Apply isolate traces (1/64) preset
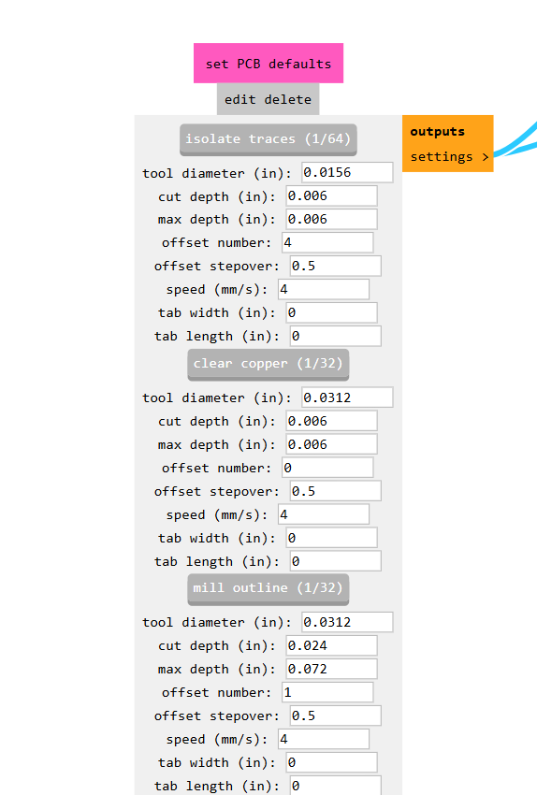 (268, 139)
